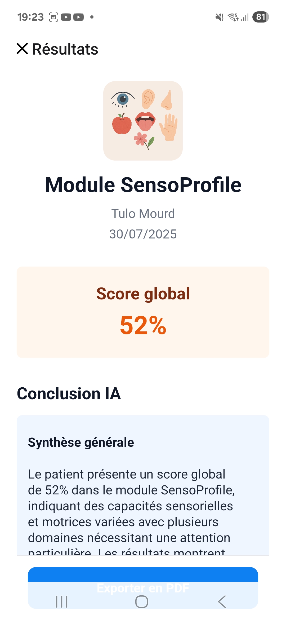Tap the battery level 81 indicator
The height and width of the screenshot is (620, 286).
(261, 17)
